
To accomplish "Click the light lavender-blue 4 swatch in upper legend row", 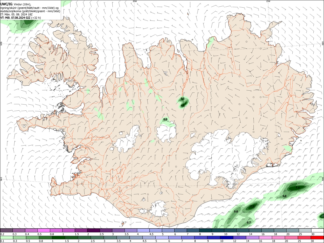I will [x=143, y=230].
